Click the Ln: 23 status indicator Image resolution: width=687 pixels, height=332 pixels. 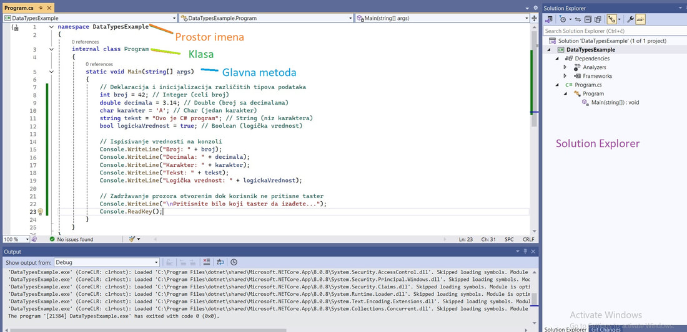pyautogui.click(x=466, y=239)
